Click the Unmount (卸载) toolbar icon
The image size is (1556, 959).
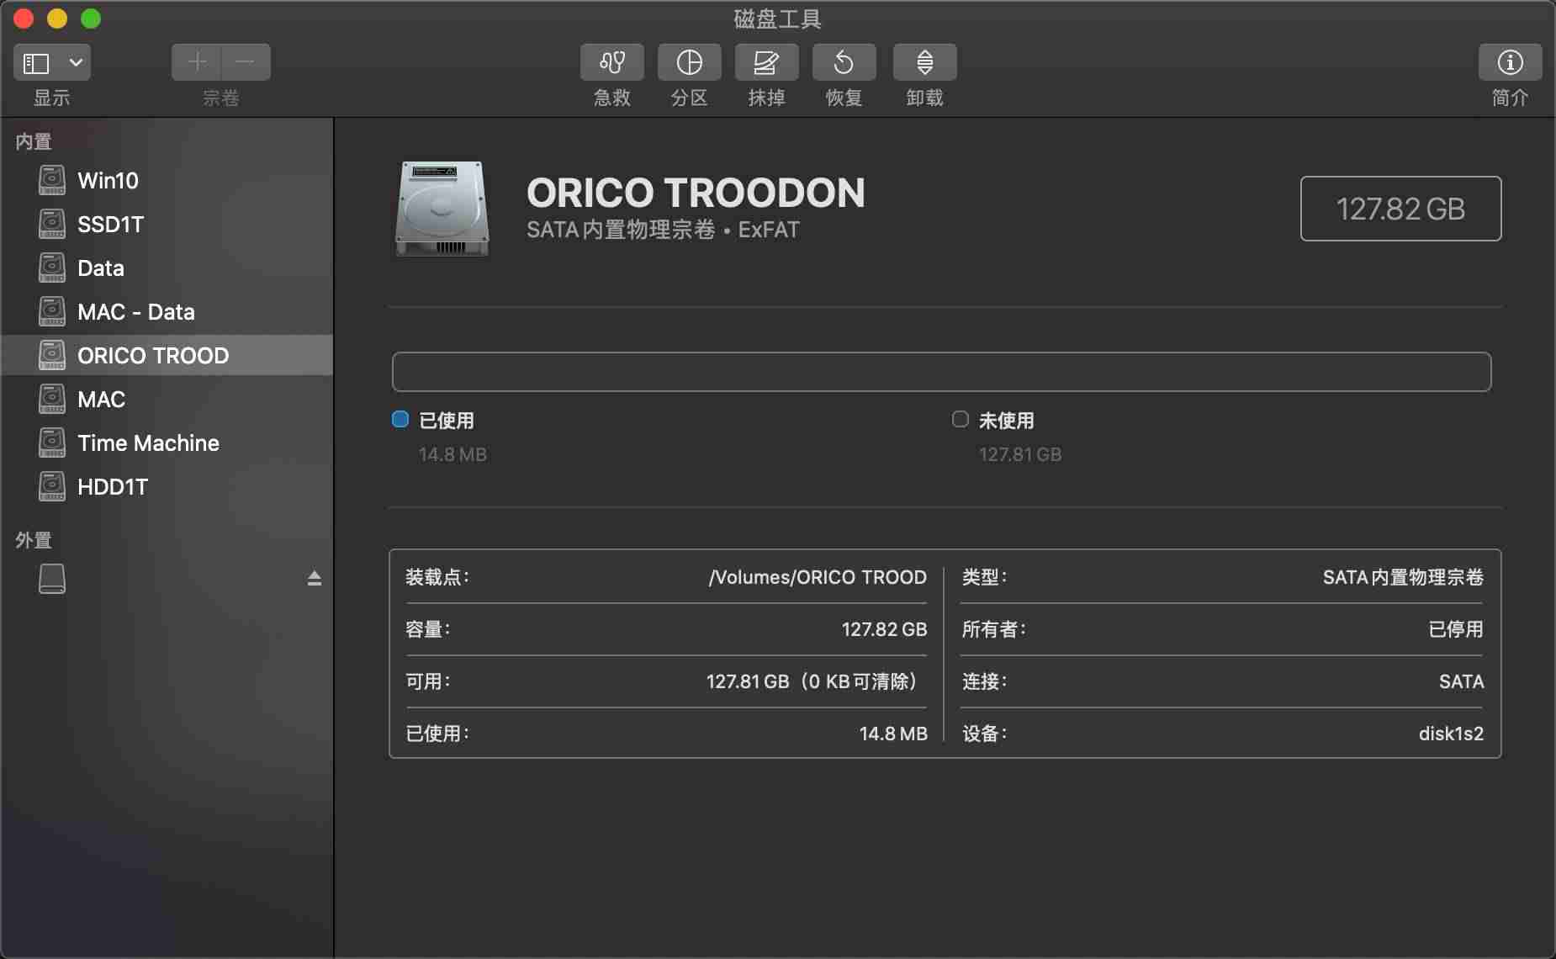click(924, 62)
